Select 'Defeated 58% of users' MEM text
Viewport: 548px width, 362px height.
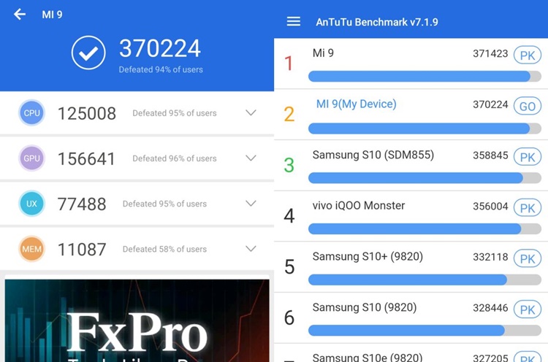point(164,250)
